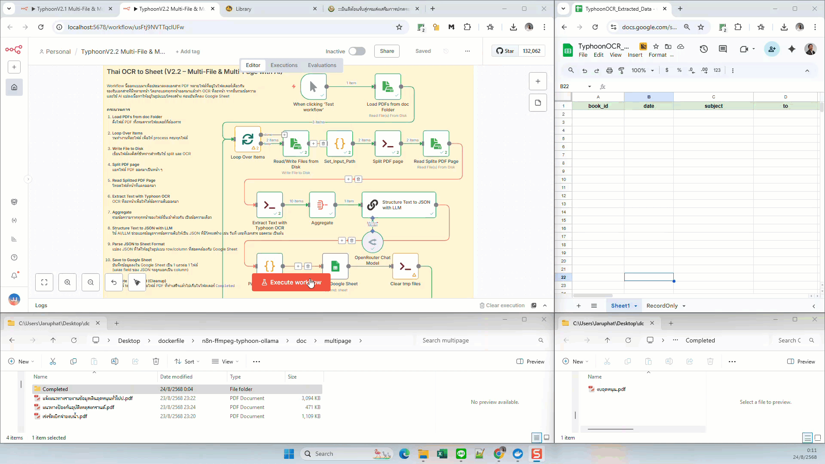The image size is (825, 464).
Task: Open the Aggregate node
Action: (x=322, y=205)
